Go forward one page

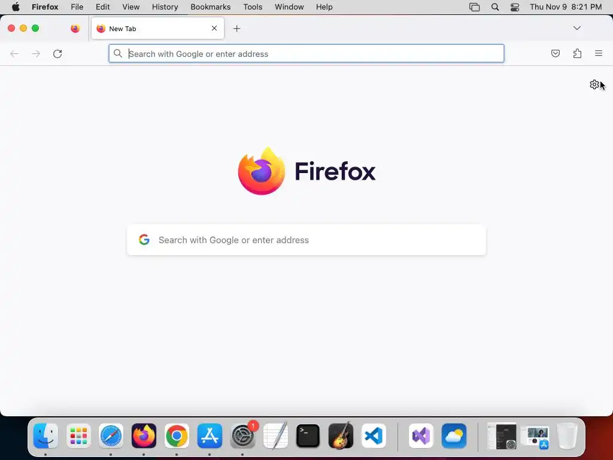pyautogui.click(x=36, y=53)
